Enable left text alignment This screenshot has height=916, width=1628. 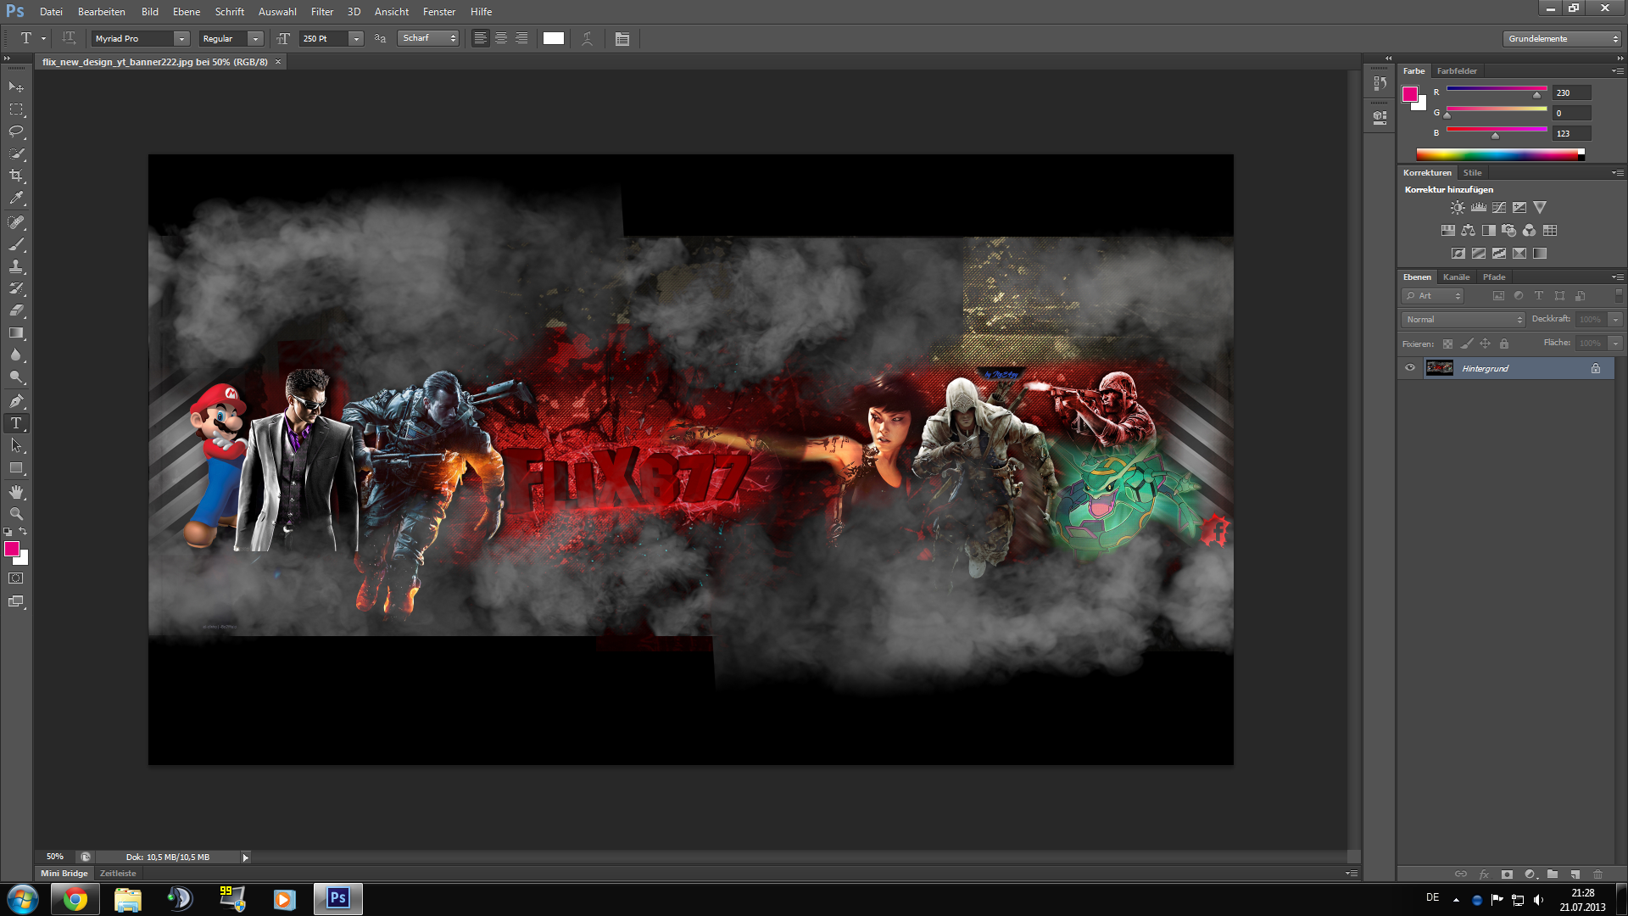pos(481,39)
